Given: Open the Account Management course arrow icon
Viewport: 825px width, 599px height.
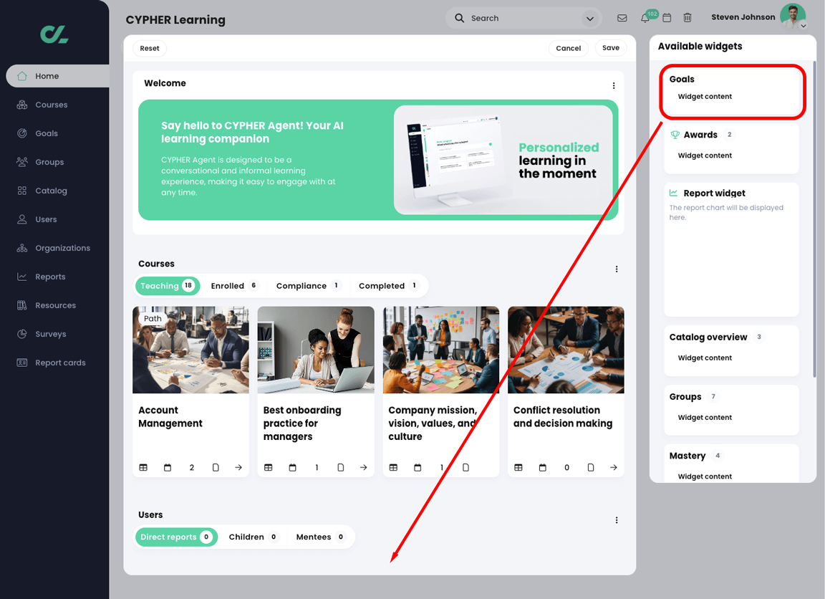Looking at the screenshot, I should (238, 467).
